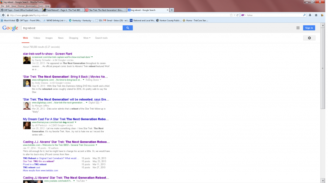Screen dimensions: 328x183
Task: Expand the More search categories dropdown
Action: (x=87, y=38)
